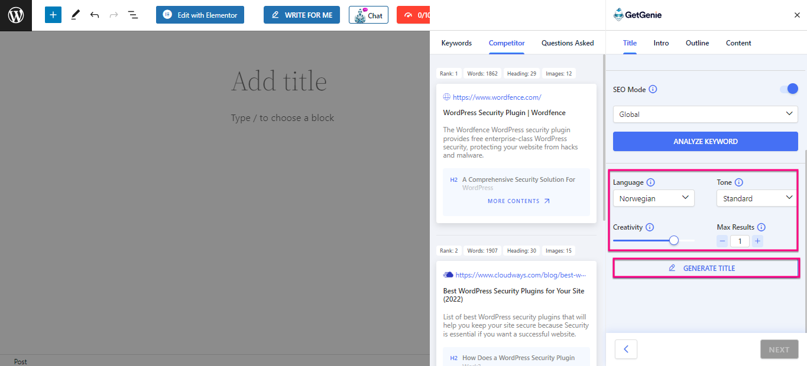807x366 pixels.
Task: Click the back arrow button in GetGenie
Action: 626,349
